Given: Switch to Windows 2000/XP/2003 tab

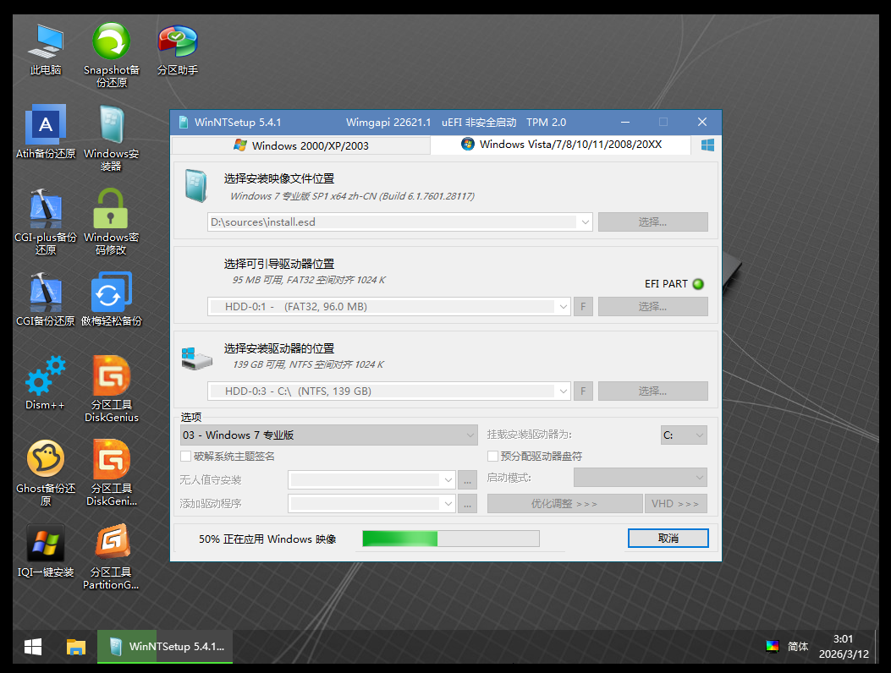Looking at the screenshot, I should [x=301, y=146].
